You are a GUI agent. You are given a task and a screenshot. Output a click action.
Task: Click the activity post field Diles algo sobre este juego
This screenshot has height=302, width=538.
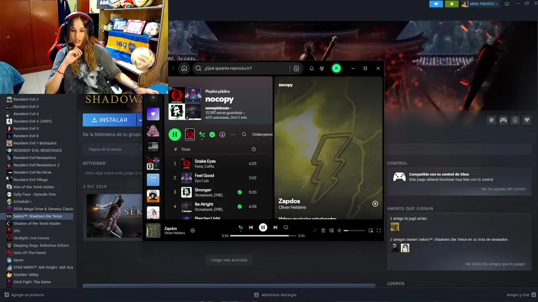point(113,173)
